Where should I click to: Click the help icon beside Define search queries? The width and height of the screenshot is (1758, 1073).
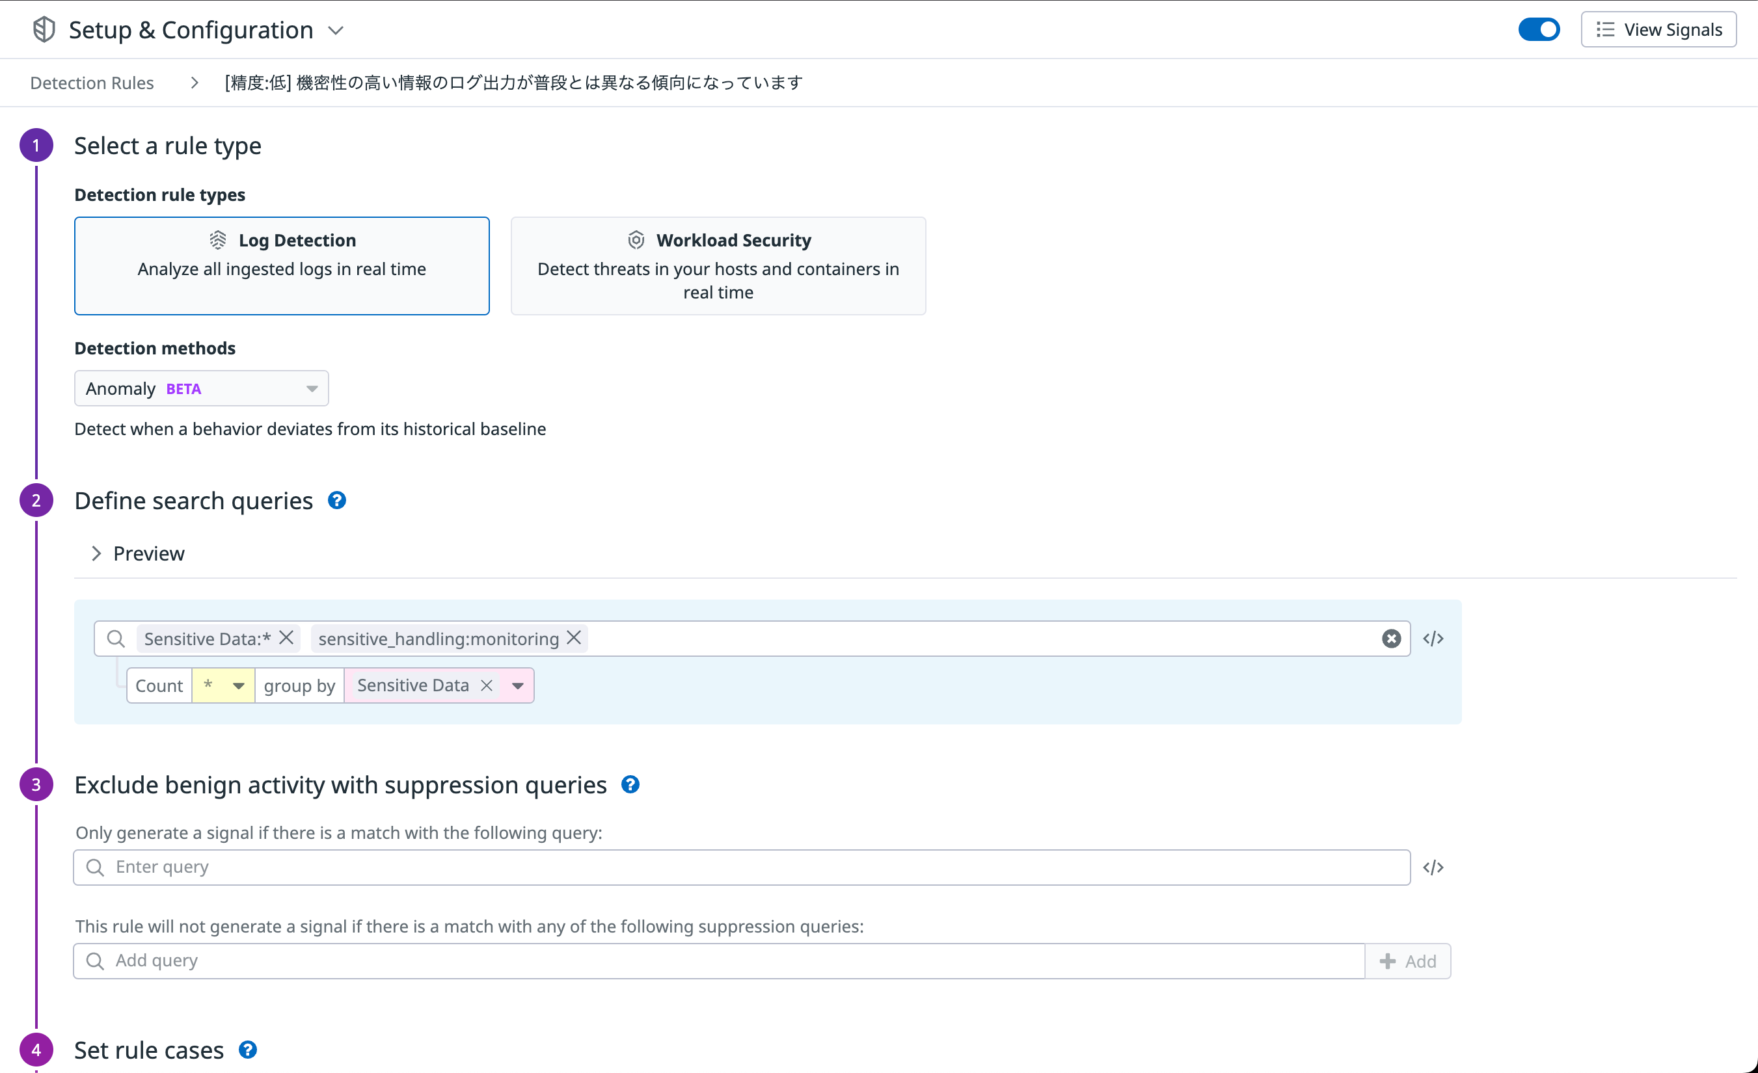[337, 501]
